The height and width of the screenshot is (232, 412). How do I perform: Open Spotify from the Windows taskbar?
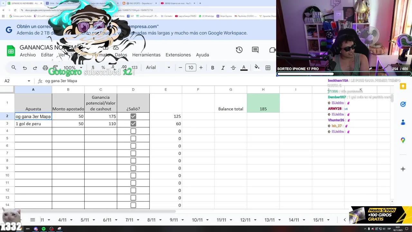pyautogui.click(x=44, y=229)
